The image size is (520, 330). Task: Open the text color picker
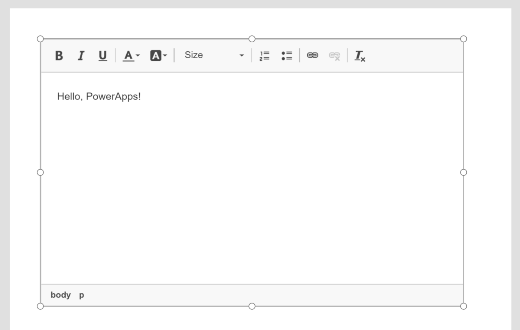[131, 55]
